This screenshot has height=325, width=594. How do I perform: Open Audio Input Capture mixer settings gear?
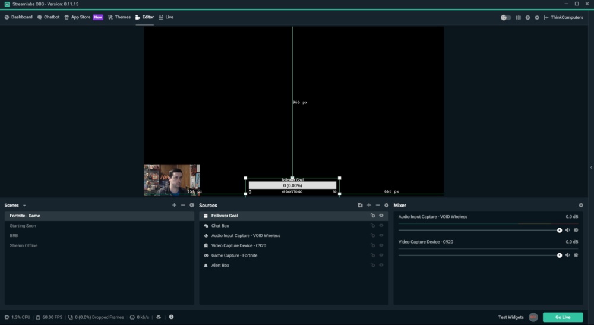[x=576, y=230]
